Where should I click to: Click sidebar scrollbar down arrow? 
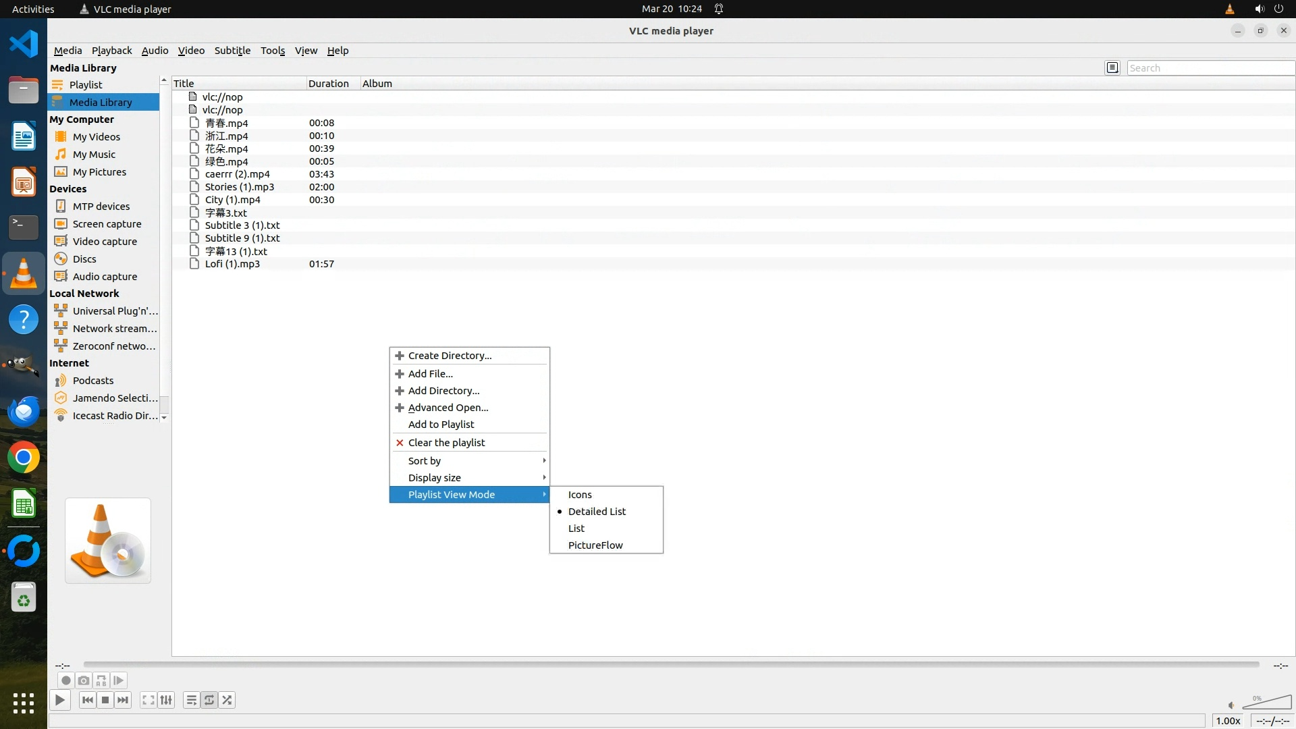coord(164,418)
